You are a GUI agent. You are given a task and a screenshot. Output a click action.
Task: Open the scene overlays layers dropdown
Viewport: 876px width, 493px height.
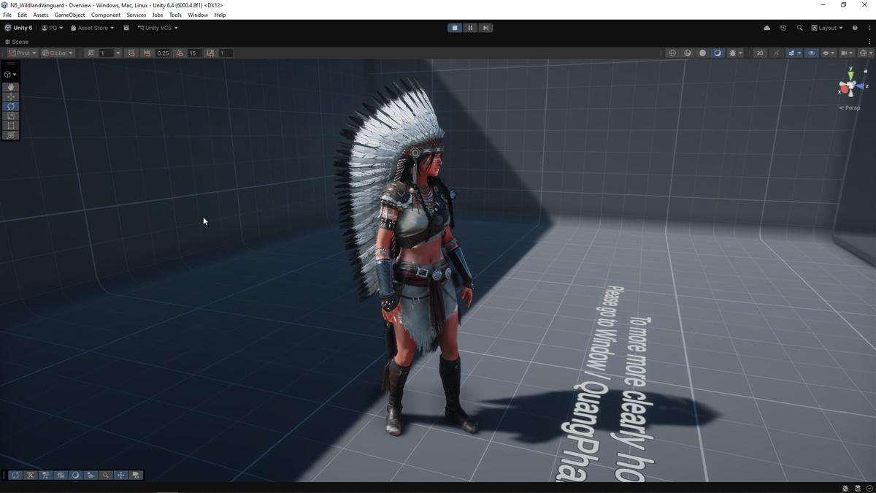pyautogui.click(x=829, y=53)
